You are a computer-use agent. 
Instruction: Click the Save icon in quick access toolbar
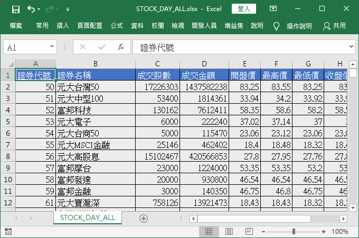tap(15, 9)
